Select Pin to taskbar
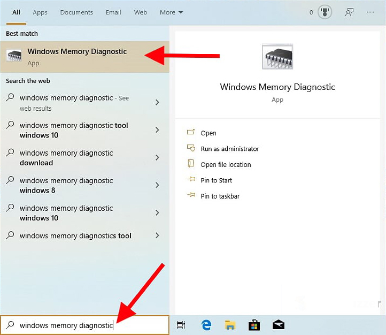Viewport: 386px width, 335px height. pyautogui.click(x=220, y=196)
